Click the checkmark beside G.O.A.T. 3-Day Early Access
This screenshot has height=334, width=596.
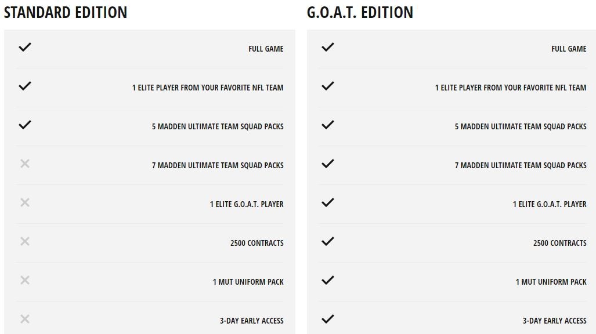pos(328,319)
